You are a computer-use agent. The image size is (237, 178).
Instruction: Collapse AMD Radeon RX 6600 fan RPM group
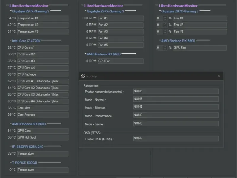[x=86, y=54]
